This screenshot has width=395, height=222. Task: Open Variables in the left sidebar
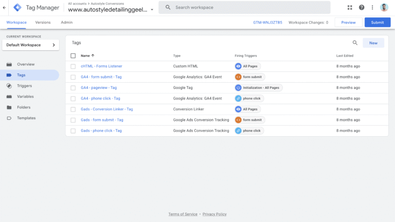[x=25, y=97]
